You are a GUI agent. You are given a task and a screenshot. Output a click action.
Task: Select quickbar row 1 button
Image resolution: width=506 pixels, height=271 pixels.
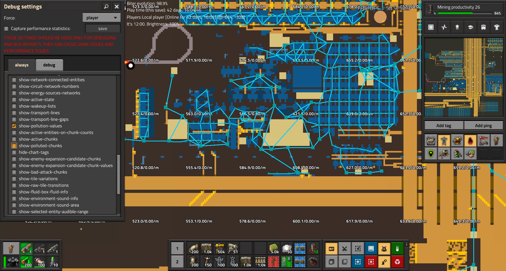[x=177, y=249]
